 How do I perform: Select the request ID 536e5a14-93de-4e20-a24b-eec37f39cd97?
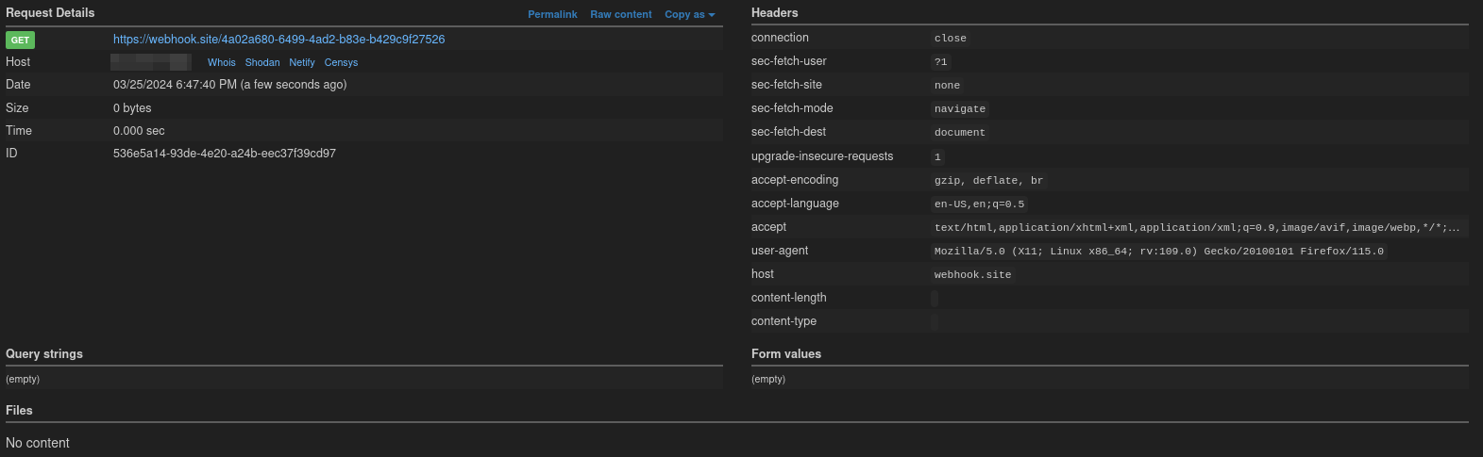(x=225, y=154)
